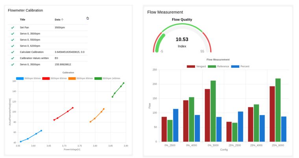299x158 pixels.
Task: Click the Config axis title
Action: [224, 150]
